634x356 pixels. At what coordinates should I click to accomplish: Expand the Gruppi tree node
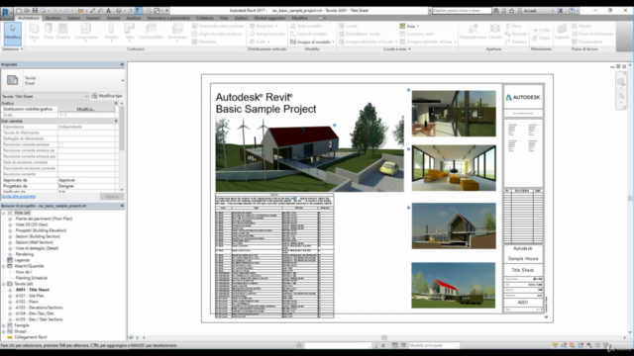pos(4,331)
